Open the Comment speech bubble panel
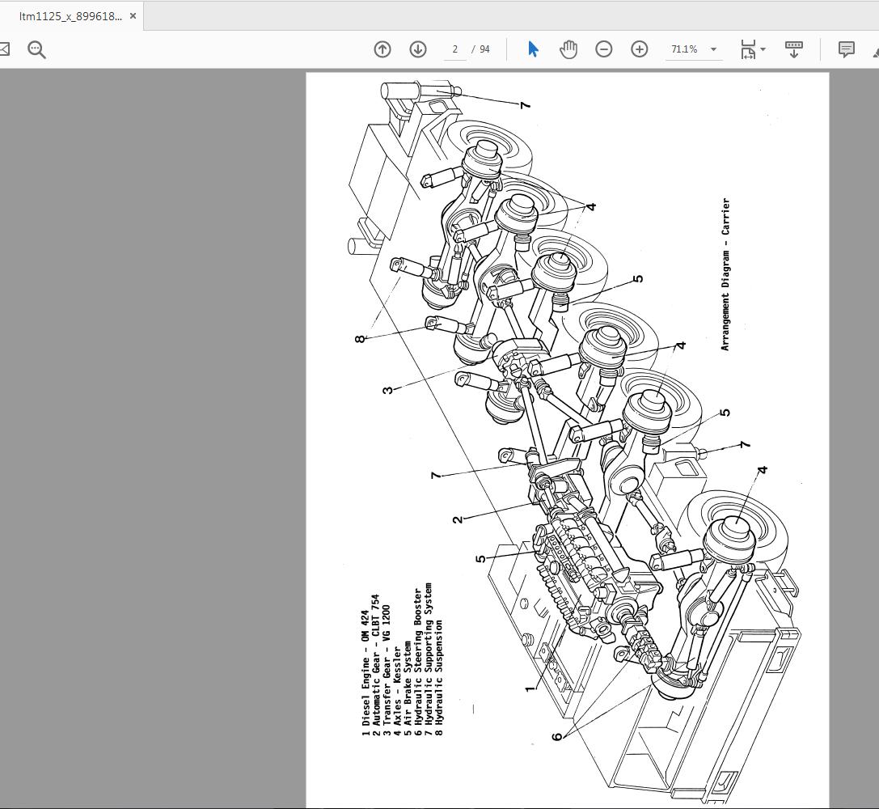The width and height of the screenshot is (879, 809). [846, 50]
